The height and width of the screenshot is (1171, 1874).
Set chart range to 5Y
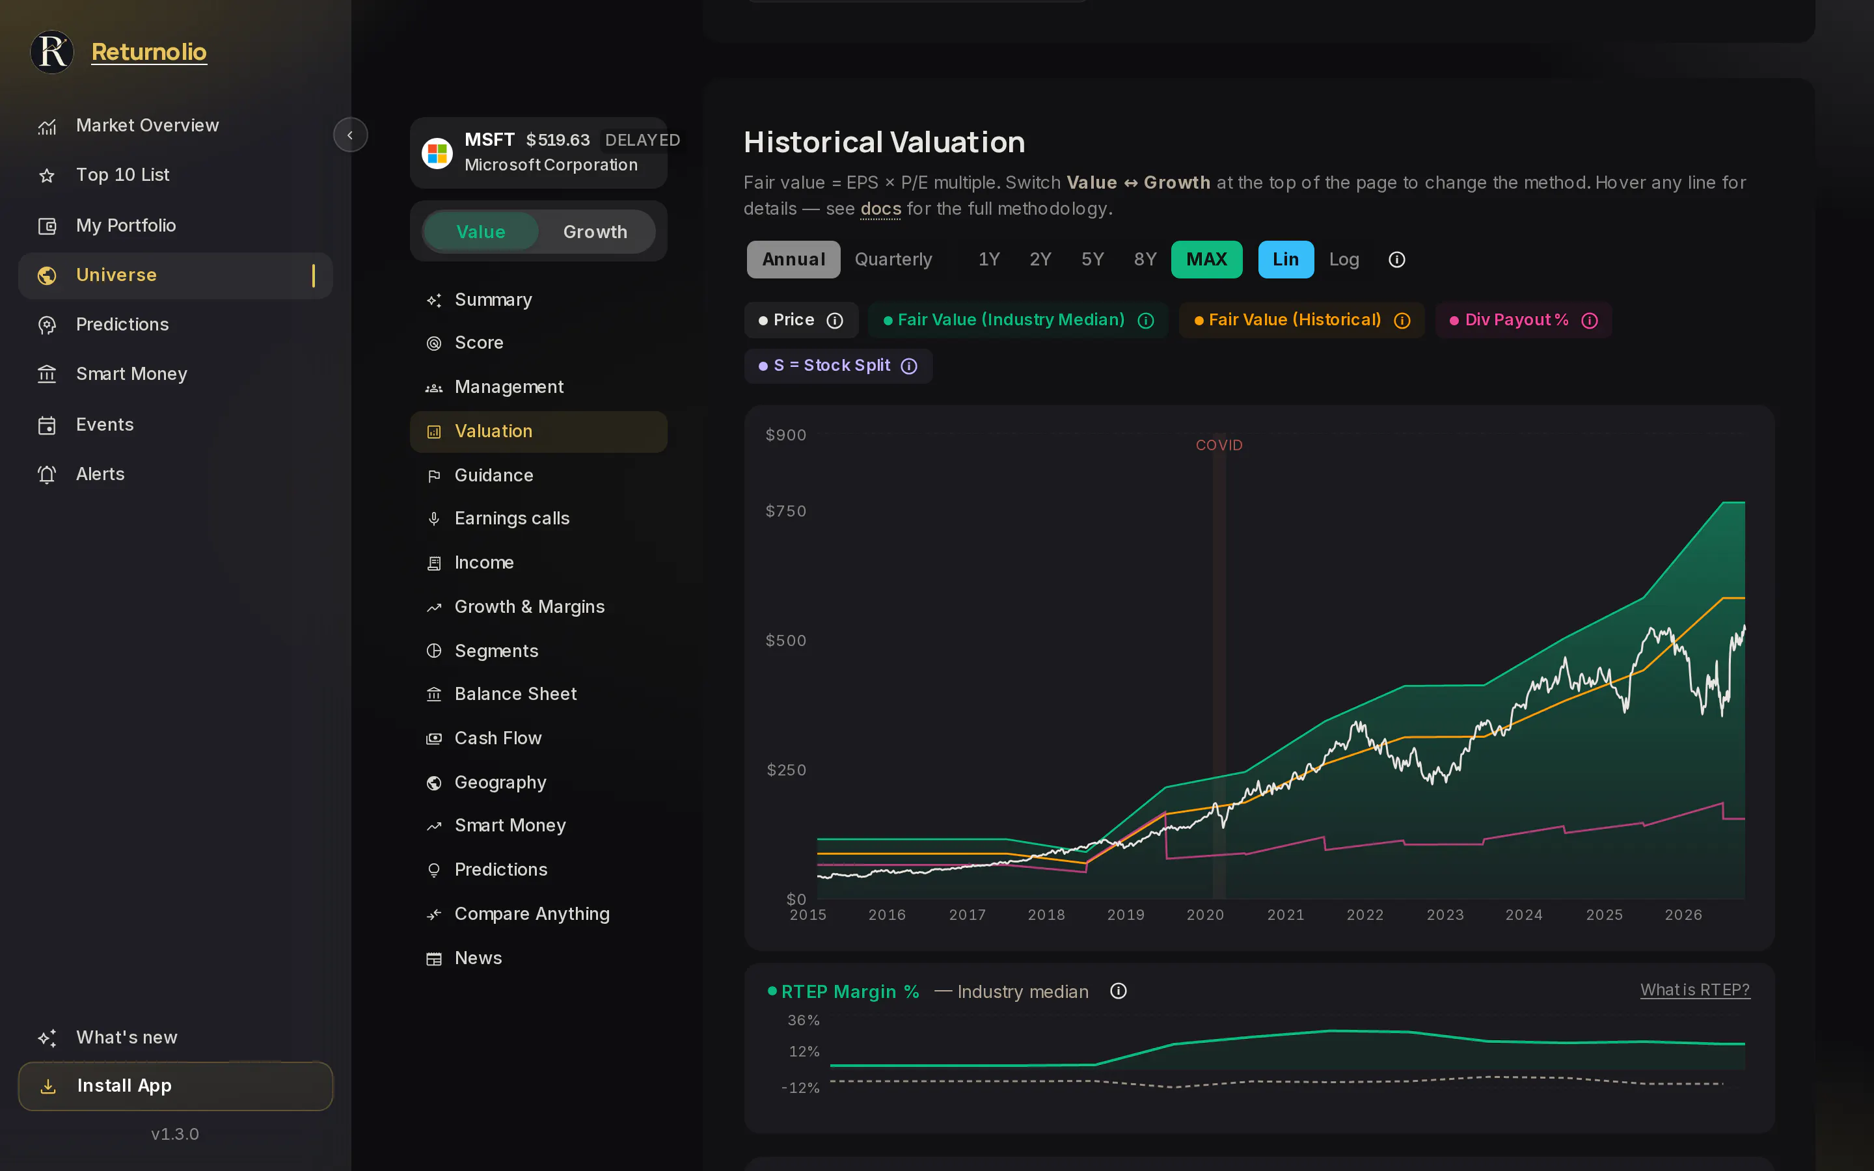click(1092, 260)
